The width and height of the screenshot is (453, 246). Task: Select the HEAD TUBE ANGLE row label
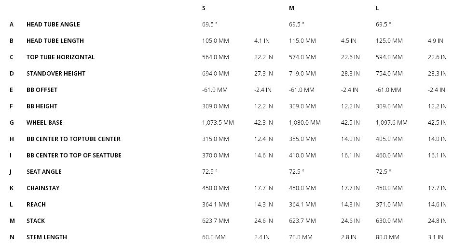pos(53,24)
